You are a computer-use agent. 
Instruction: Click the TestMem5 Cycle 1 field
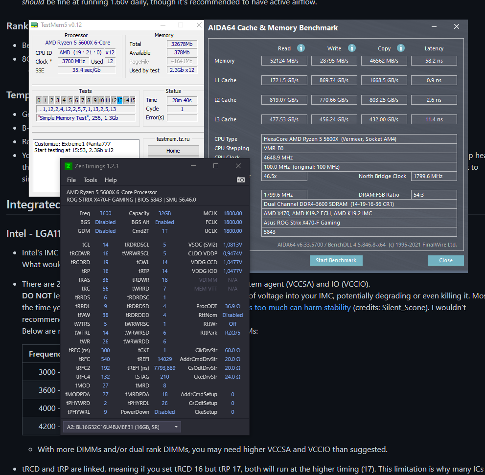click(182, 109)
